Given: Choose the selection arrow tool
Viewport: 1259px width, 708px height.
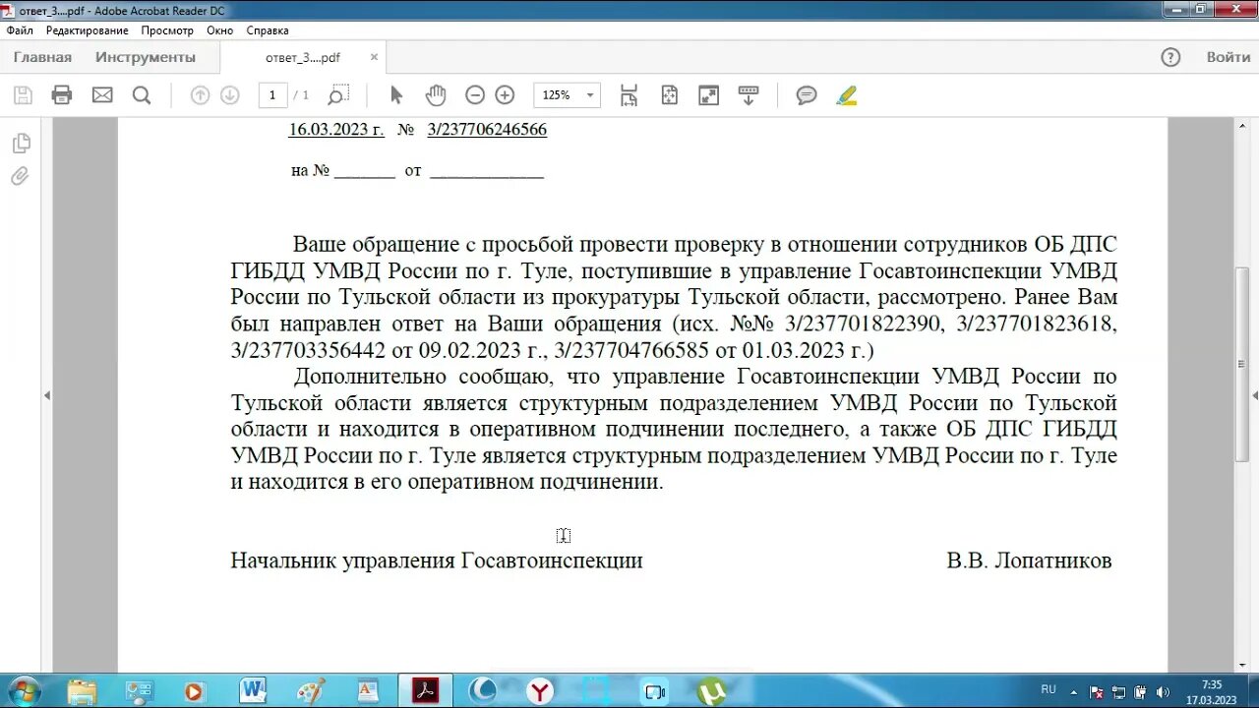Looking at the screenshot, I should (x=396, y=95).
